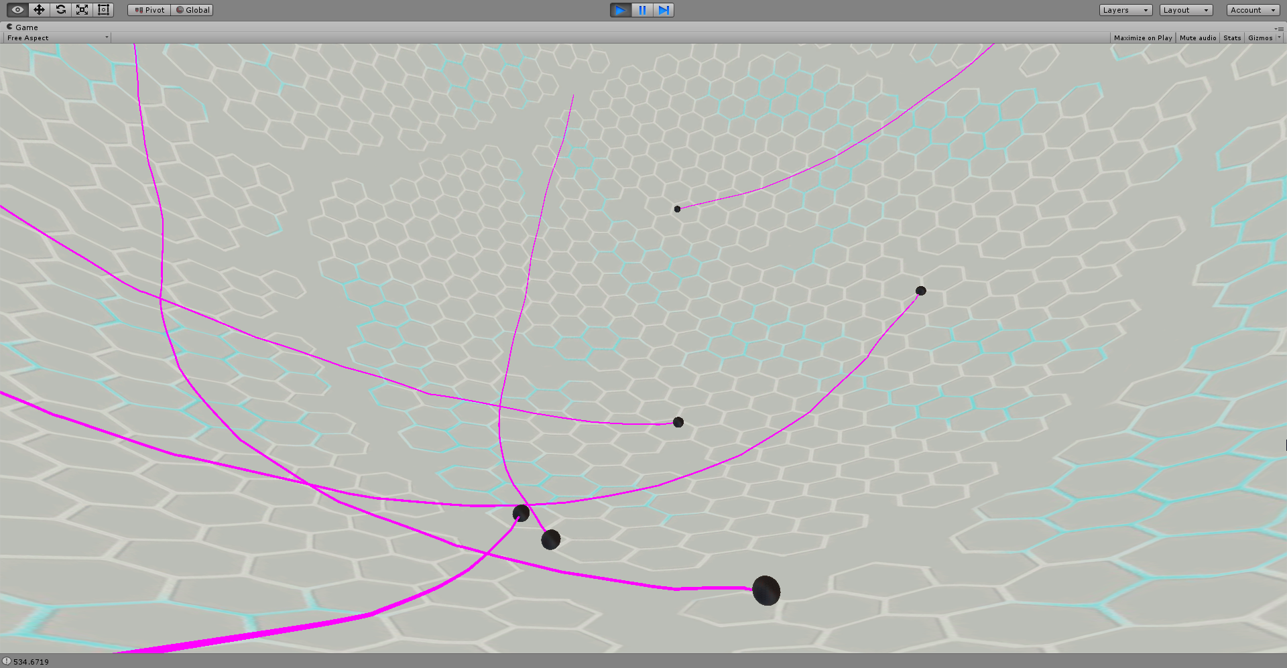Screen dimensions: 1287x668
Task: Open the Free Aspect dropdown
Action: click(57, 38)
